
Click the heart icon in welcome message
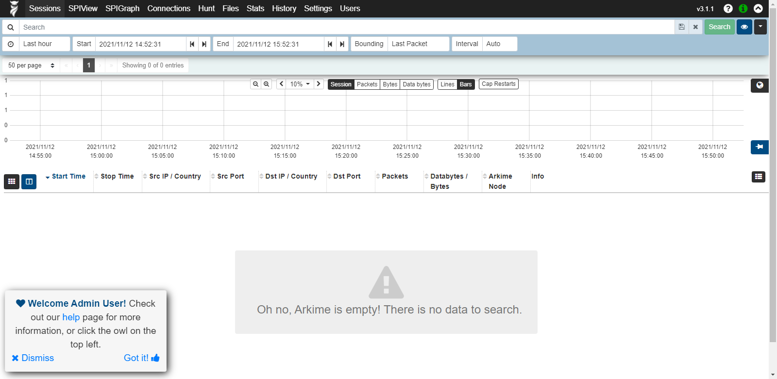click(20, 303)
